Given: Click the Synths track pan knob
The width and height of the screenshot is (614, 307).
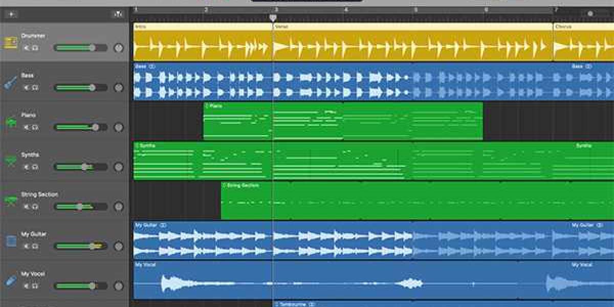Looking at the screenshot, I should point(119,167).
